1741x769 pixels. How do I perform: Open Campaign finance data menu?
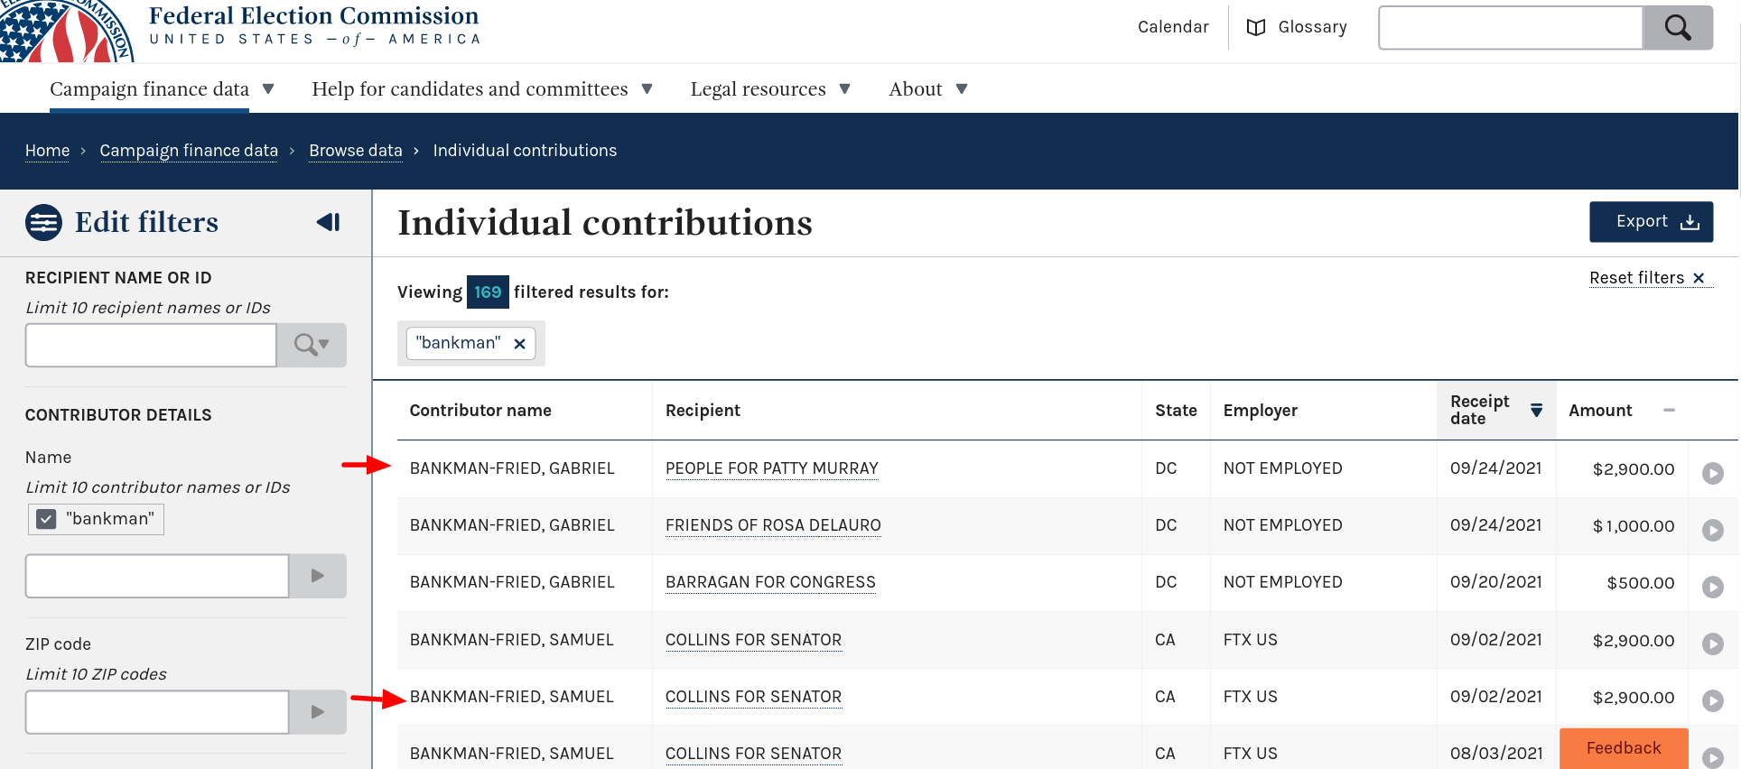(x=163, y=89)
